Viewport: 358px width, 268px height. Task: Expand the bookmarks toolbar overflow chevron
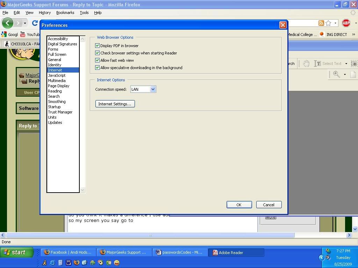353,35
